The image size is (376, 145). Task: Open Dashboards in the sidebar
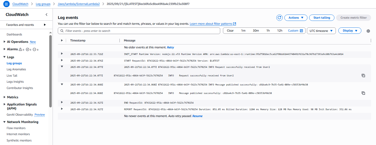14,35
